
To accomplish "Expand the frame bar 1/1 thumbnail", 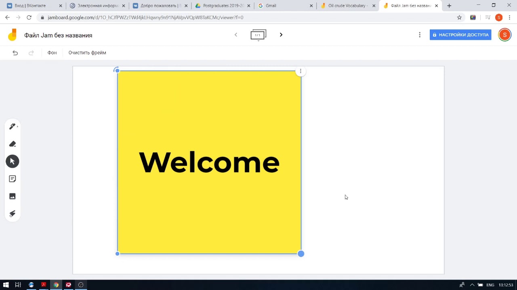I will click(x=258, y=35).
